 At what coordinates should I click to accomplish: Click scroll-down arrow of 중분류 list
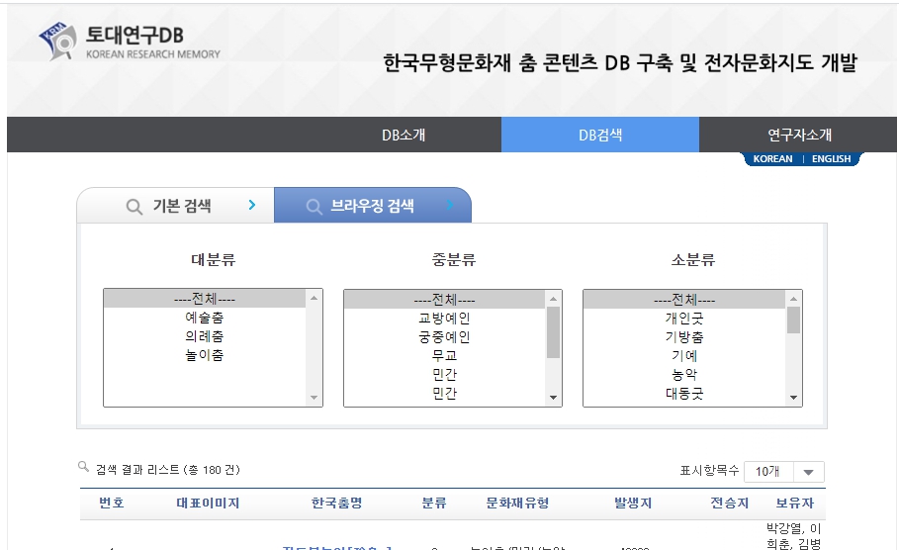[553, 398]
